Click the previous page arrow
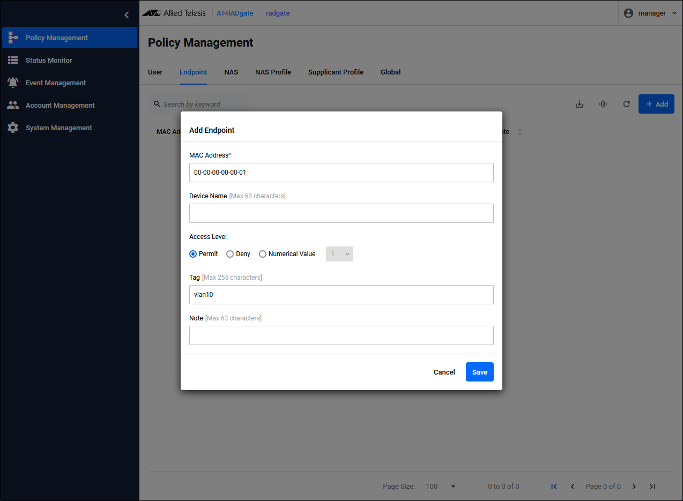 (572, 487)
